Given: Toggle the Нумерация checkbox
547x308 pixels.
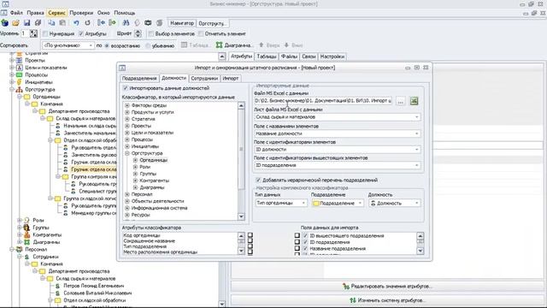Looking at the screenshot, I should (45, 34).
